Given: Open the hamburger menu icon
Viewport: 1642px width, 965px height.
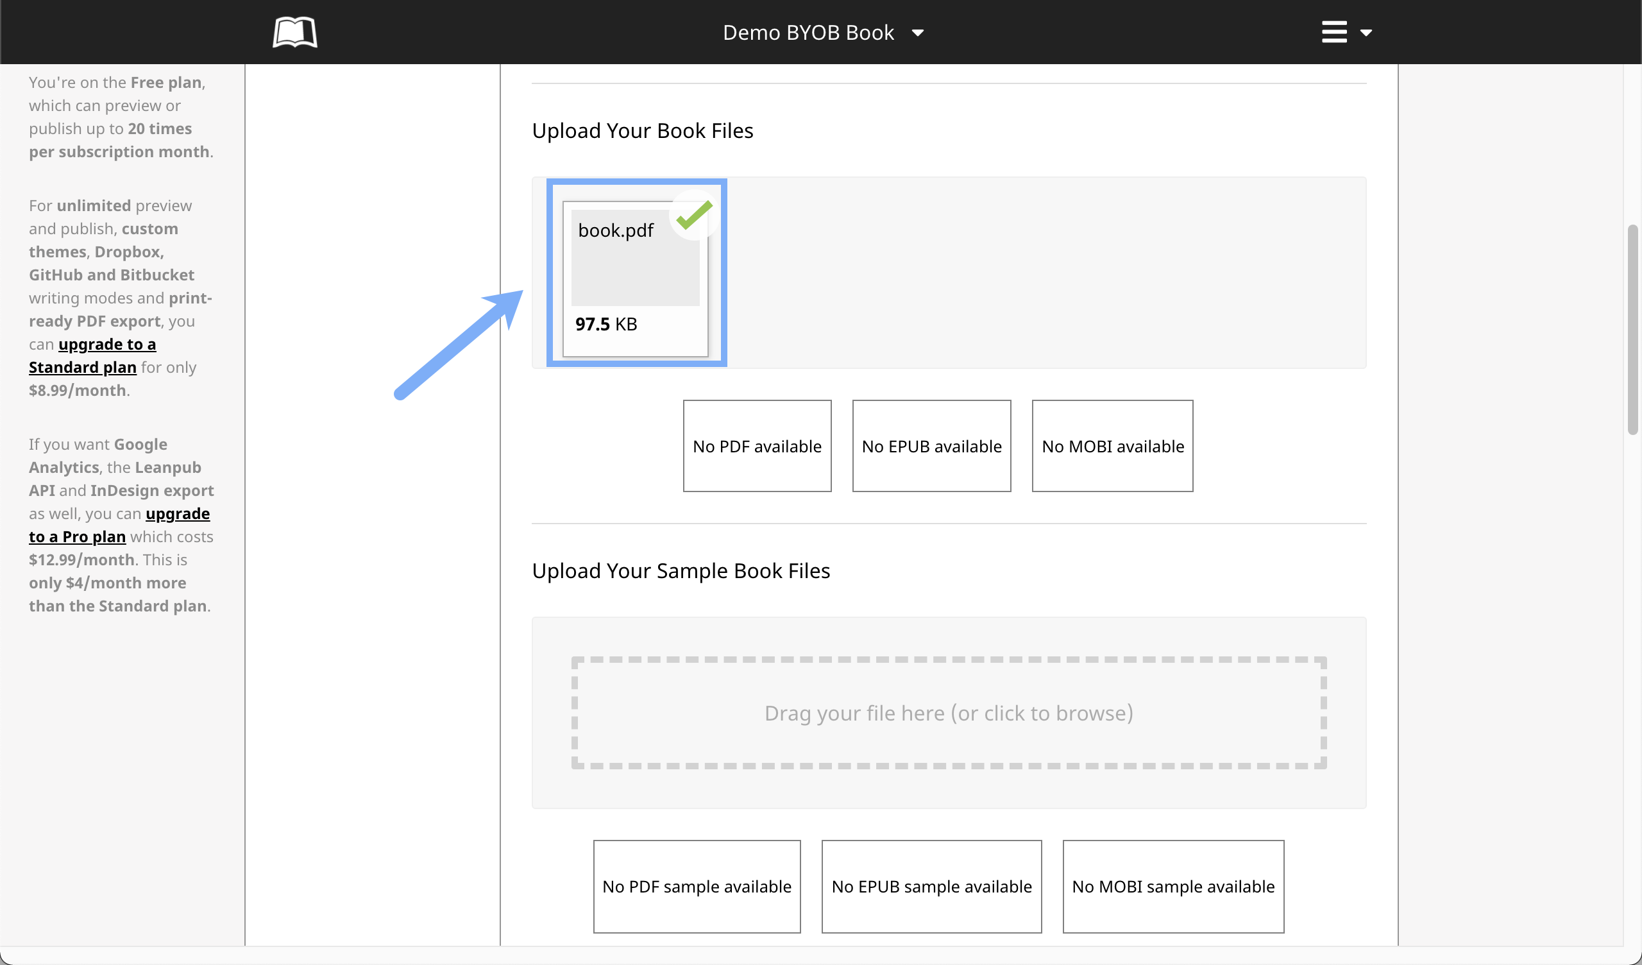Looking at the screenshot, I should tap(1333, 32).
